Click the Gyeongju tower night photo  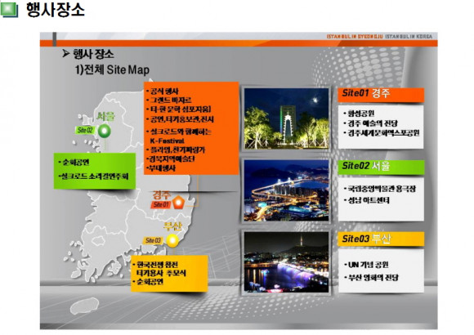click(x=286, y=118)
